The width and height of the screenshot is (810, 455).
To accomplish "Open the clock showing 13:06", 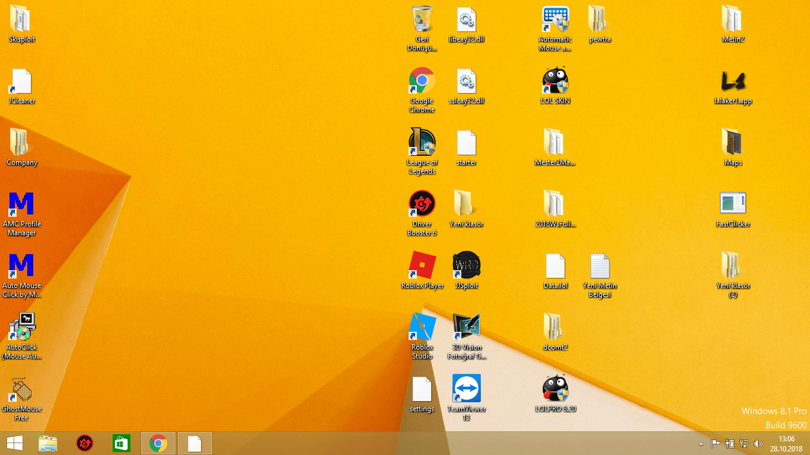I will coord(786,444).
